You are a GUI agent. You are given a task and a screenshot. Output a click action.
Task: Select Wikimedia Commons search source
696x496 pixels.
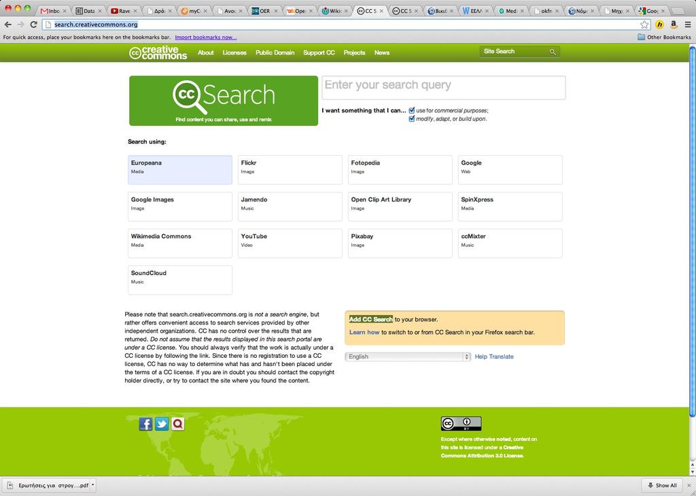tap(179, 244)
